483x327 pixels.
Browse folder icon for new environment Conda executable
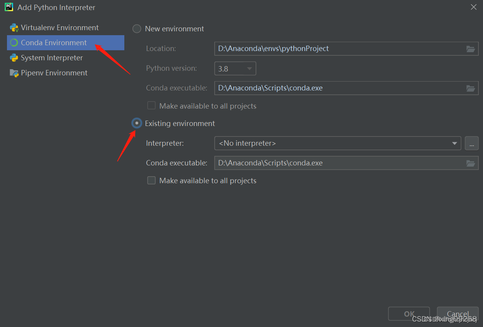pyautogui.click(x=471, y=88)
